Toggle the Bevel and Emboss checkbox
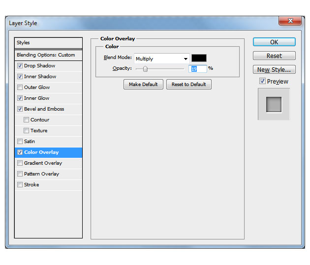The image size is (310, 265). point(20,109)
